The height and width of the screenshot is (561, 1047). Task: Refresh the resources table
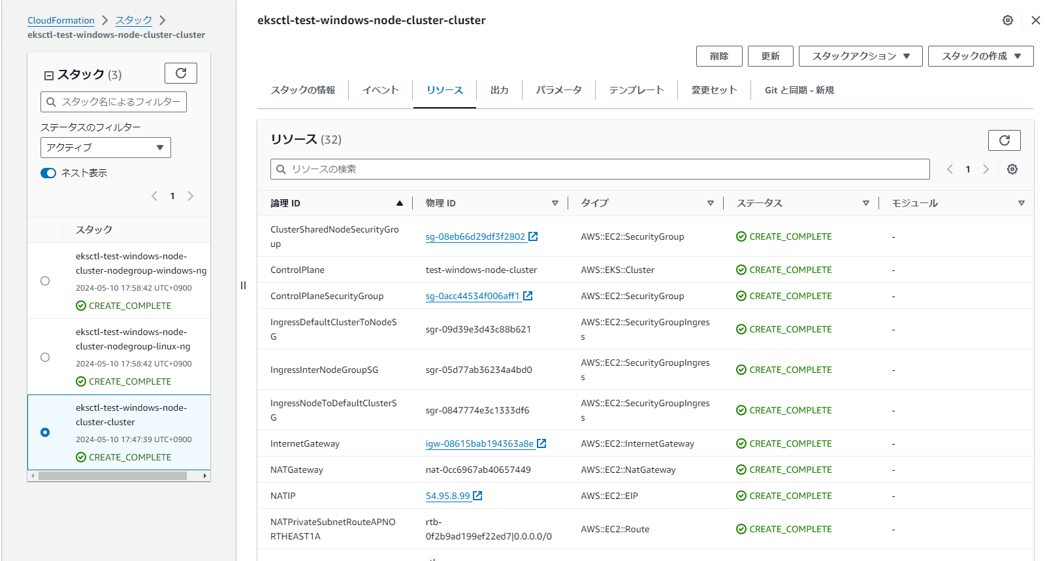click(1004, 140)
